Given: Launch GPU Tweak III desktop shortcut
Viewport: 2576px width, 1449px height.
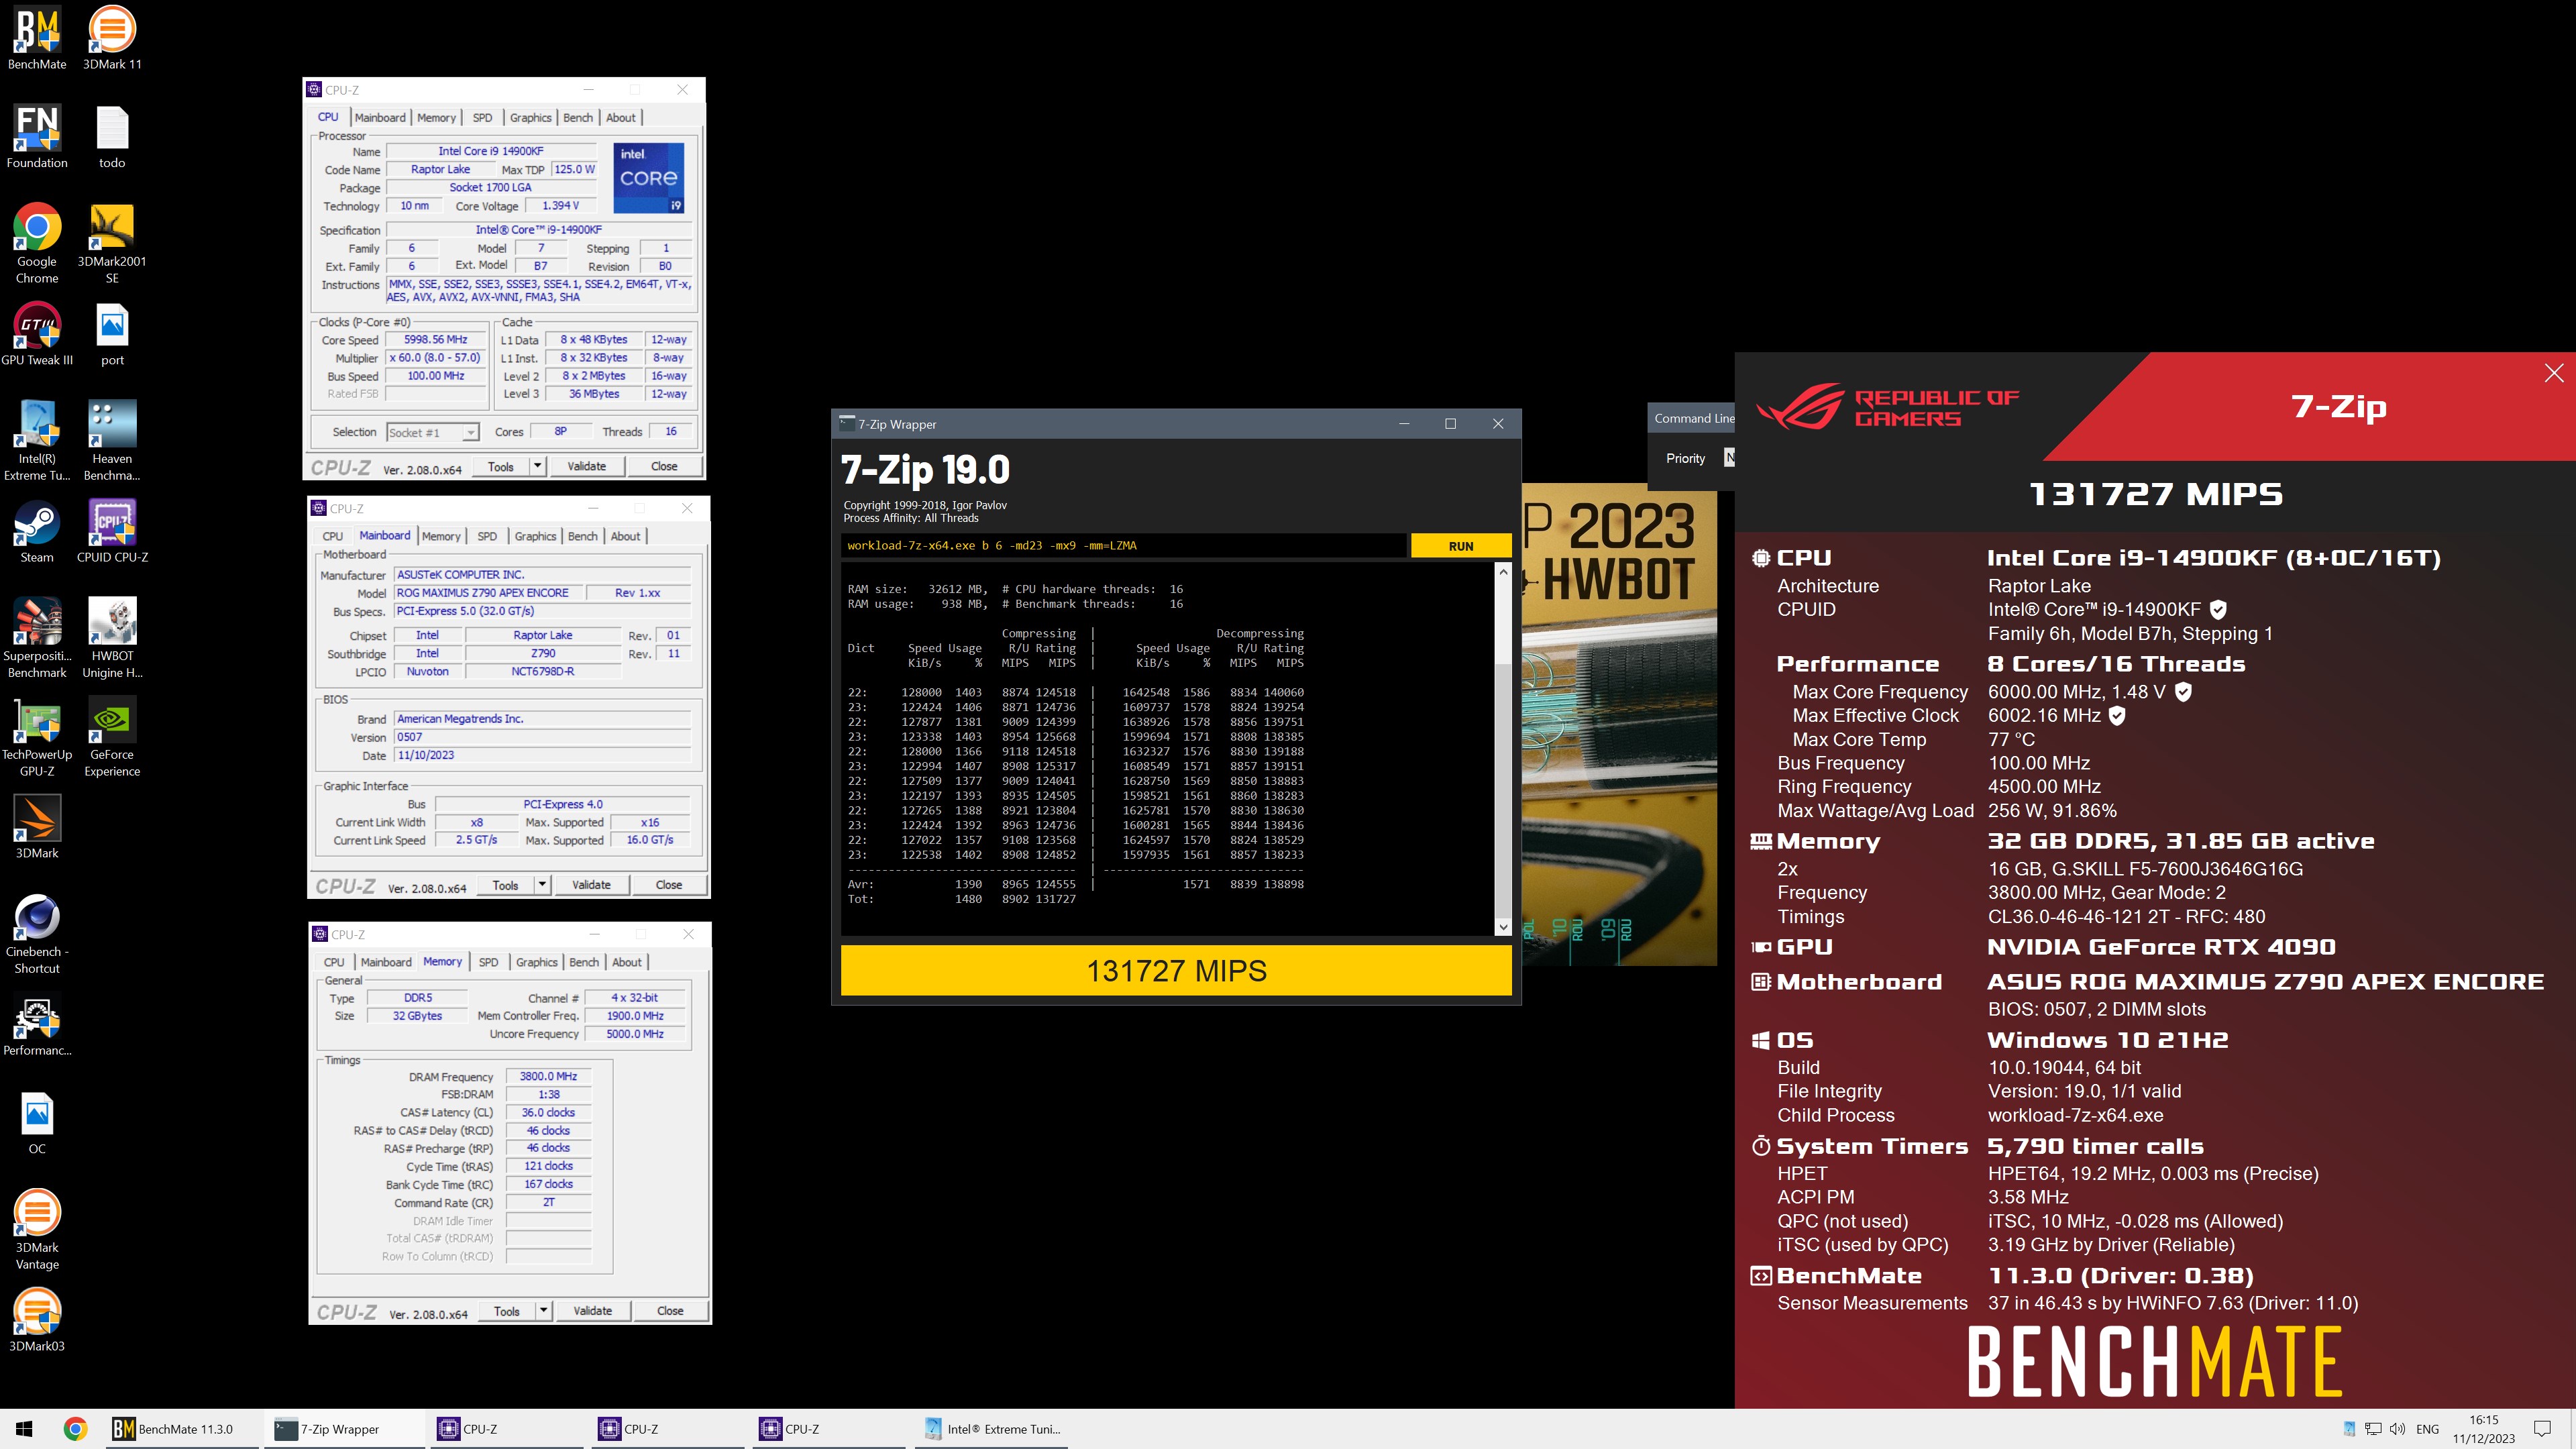Looking at the screenshot, I should [37, 334].
